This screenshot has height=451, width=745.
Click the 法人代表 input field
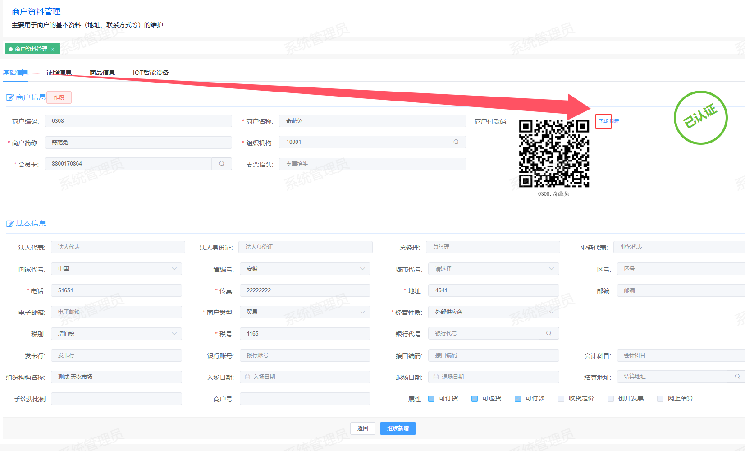click(x=118, y=247)
